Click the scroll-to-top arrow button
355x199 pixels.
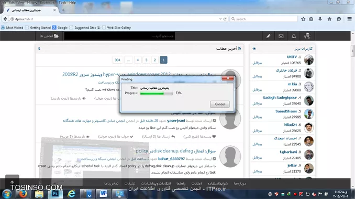12,182
